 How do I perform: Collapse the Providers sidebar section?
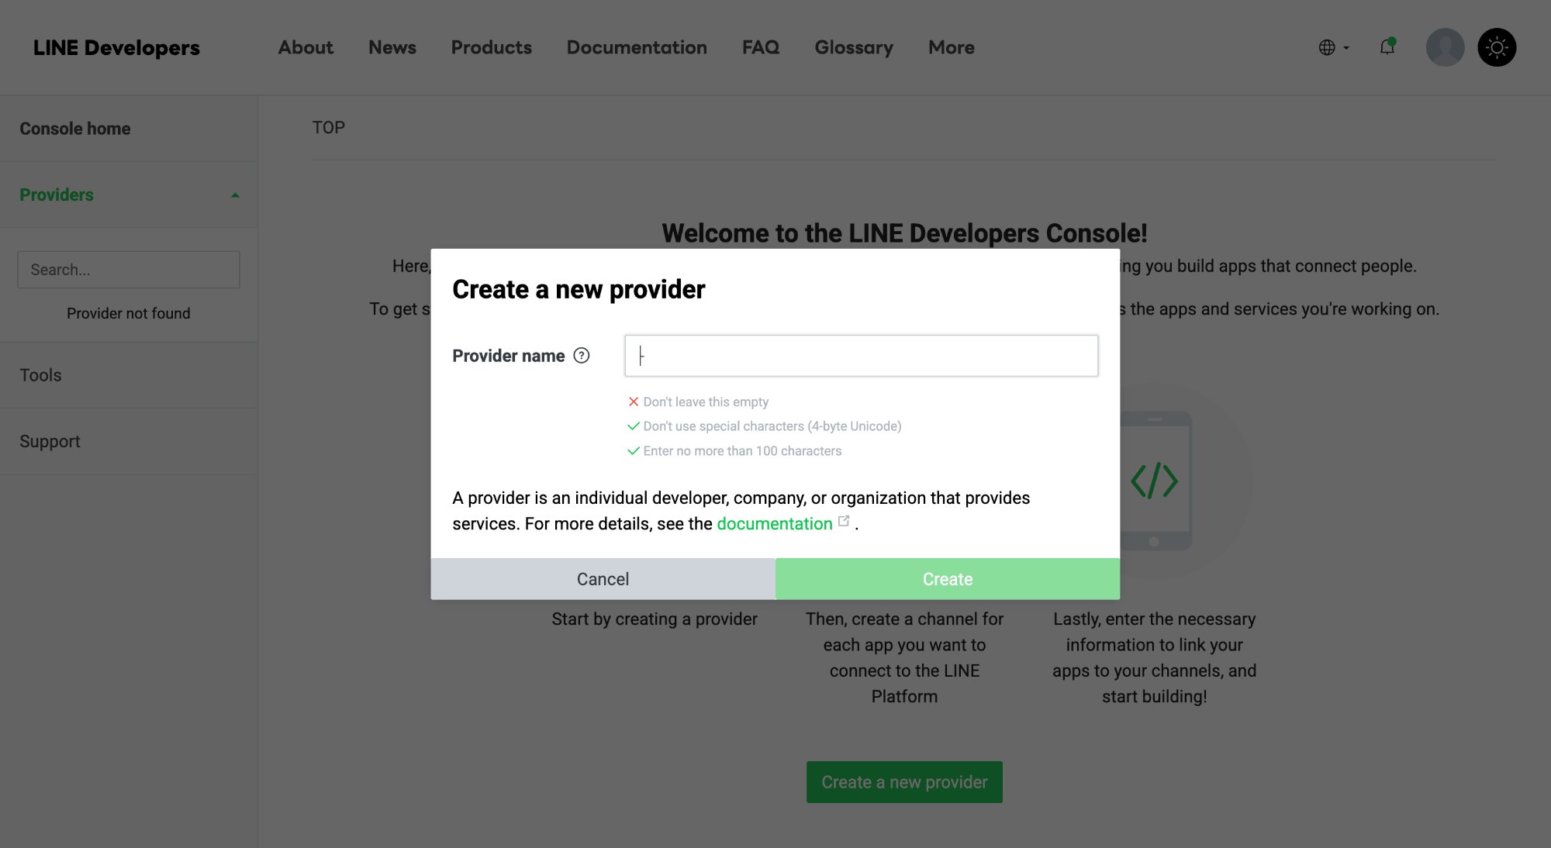point(234,195)
